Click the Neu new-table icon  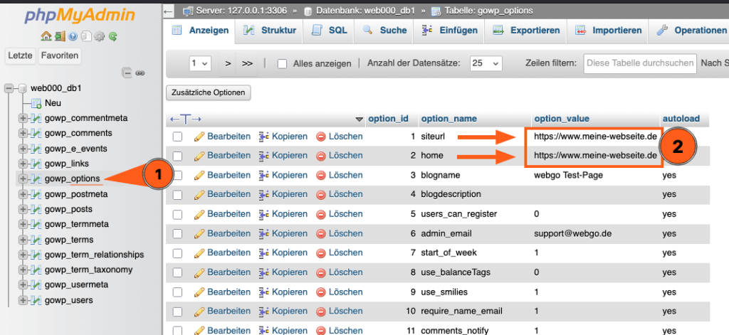click(x=37, y=103)
